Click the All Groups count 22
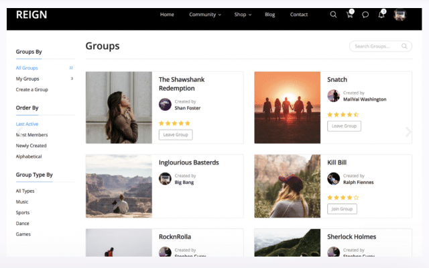429x268 pixels. [x=71, y=68]
